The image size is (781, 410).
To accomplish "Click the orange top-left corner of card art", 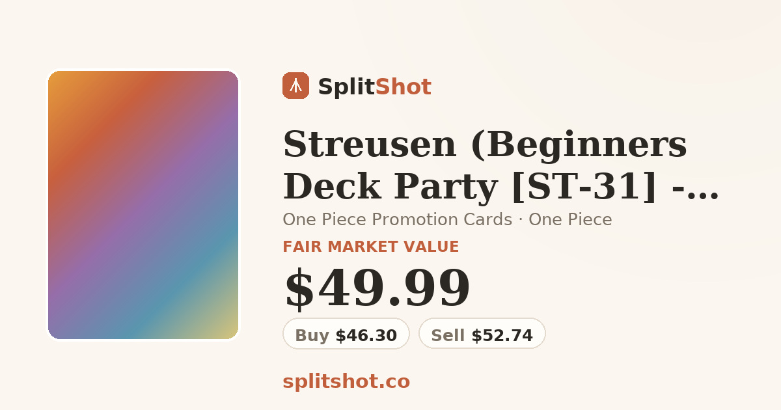I will tap(62, 85).
